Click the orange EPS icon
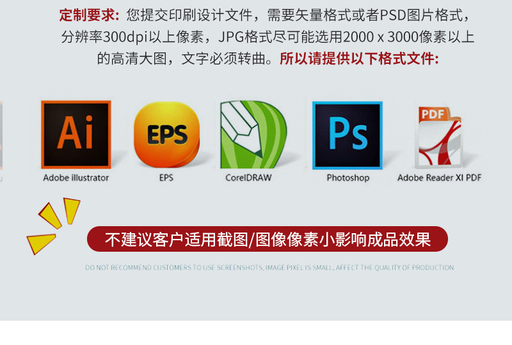This screenshot has width=512, height=345. (x=166, y=134)
